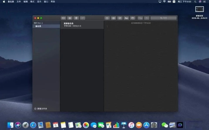Image resolution: width=209 pixels, height=130 pixels.
Task: Add a checklist with the checkmark icon
Action: click(x=120, y=18)
